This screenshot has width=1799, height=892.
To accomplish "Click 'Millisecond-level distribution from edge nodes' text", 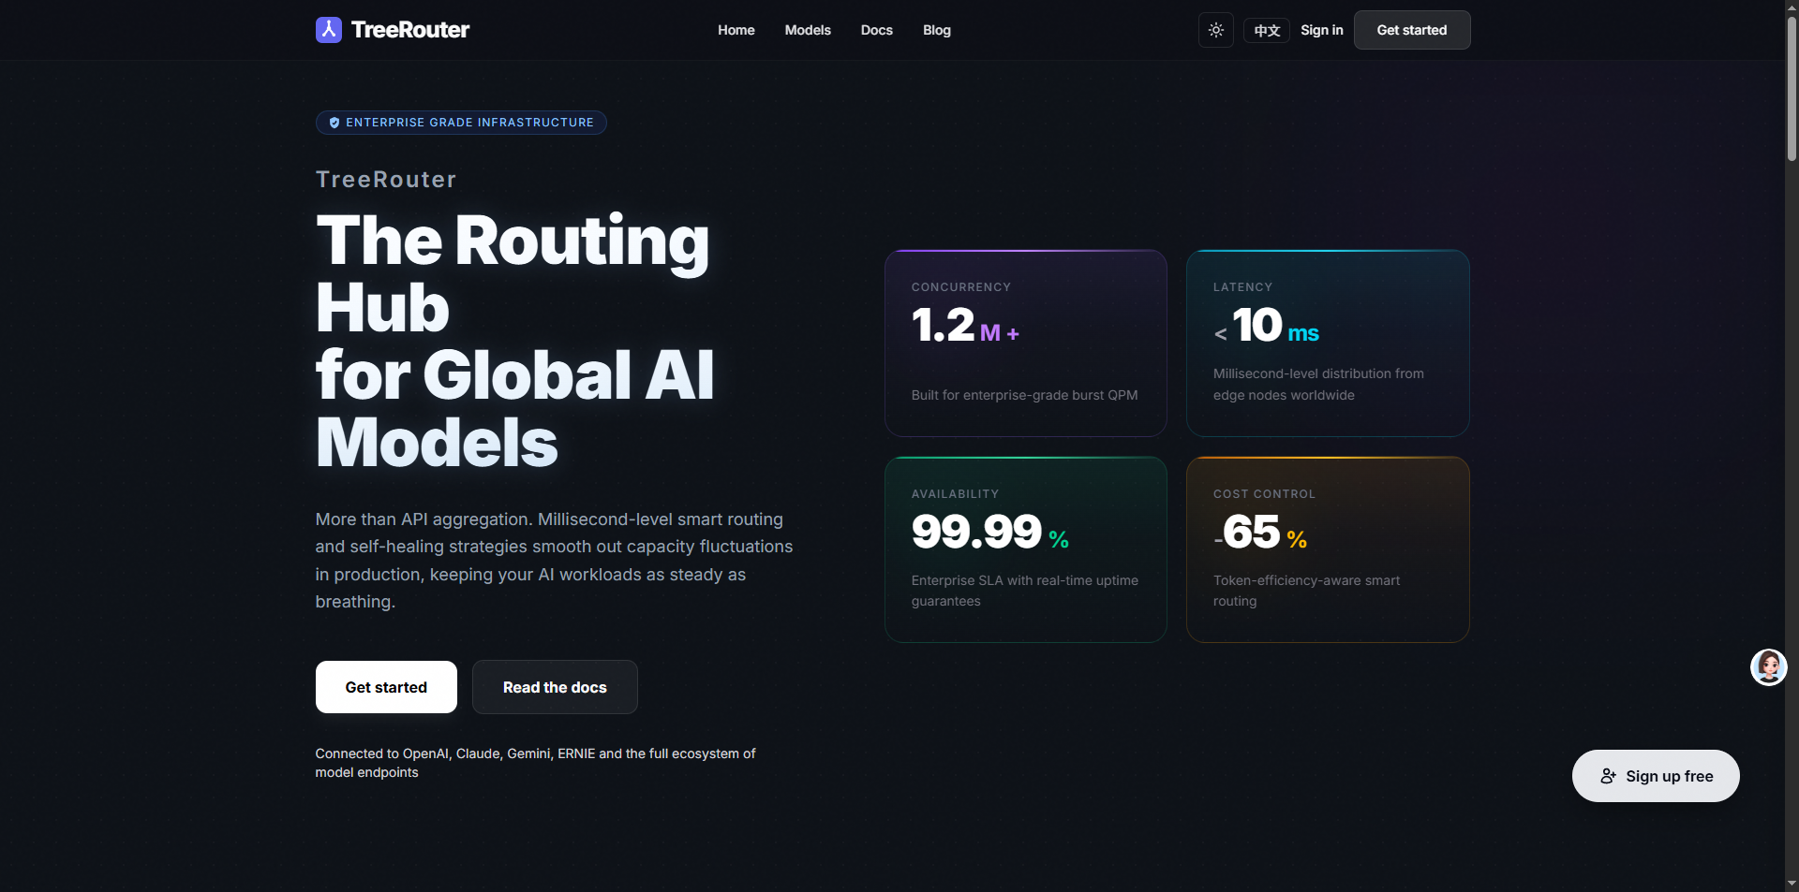I will [x=1318, y=384].
